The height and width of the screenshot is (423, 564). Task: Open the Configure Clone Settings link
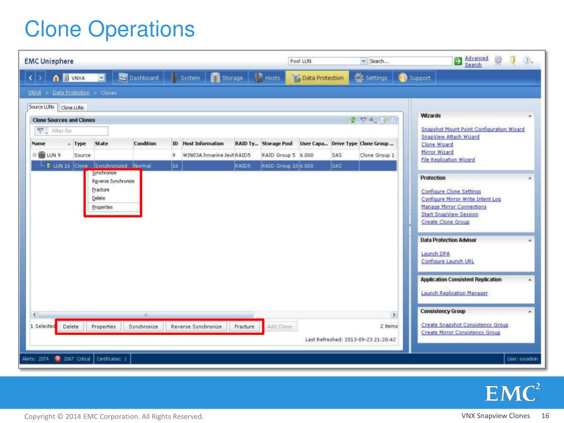[451, 191]
